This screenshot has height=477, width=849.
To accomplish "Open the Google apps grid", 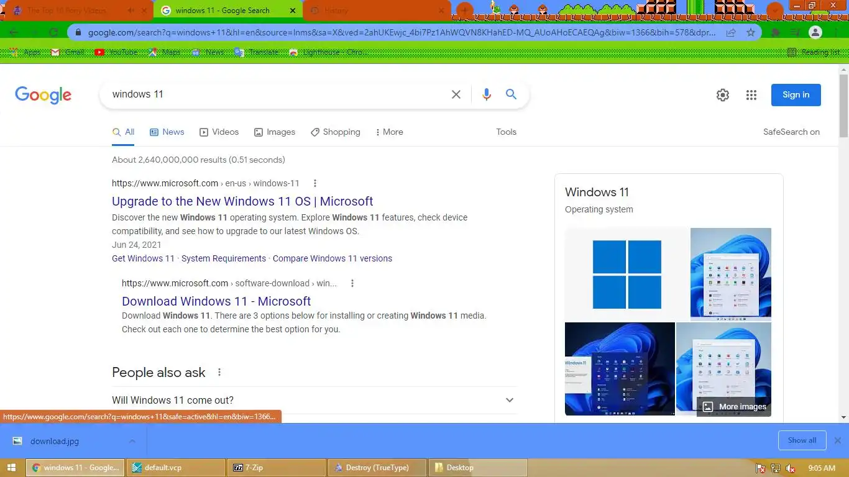I will pos(751,95).
